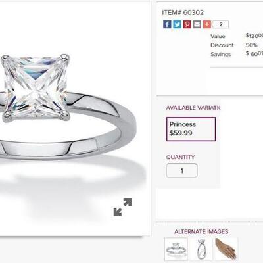
Task: View the upright ring alternate thumbnail
Action: point(201,249)
